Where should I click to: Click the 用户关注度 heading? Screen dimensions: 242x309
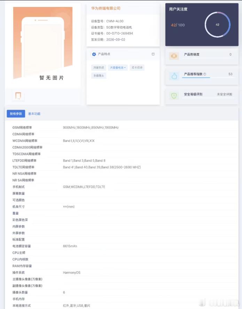click(178, 9)
